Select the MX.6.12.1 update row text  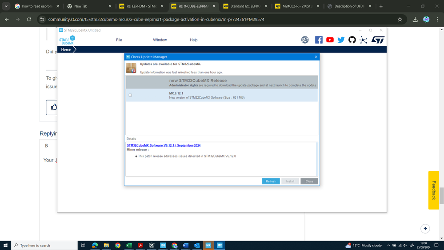pyautogui.click(x=207, y=95)
